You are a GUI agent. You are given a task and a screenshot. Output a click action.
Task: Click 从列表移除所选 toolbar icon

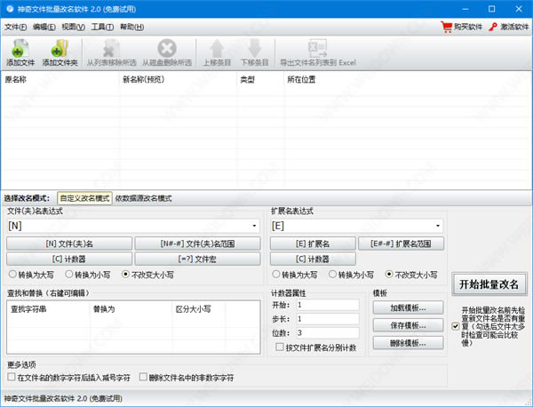[x=111, y=49]
